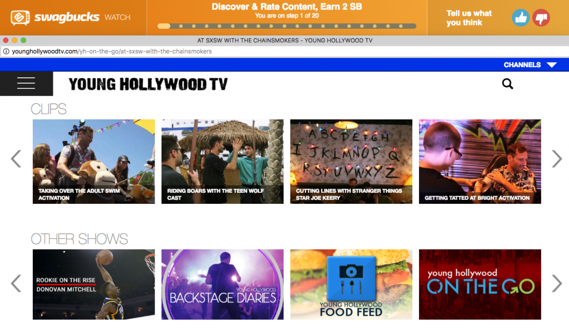Click the yellow minimize window button
569x336 pixels.
coord(14,41)
